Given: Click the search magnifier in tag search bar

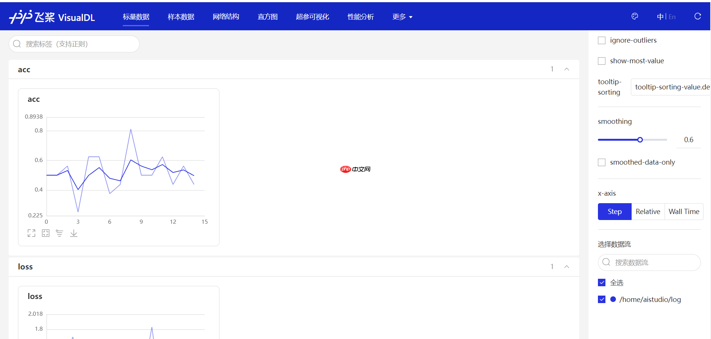Looking at the screenshot, I should 17,44.
